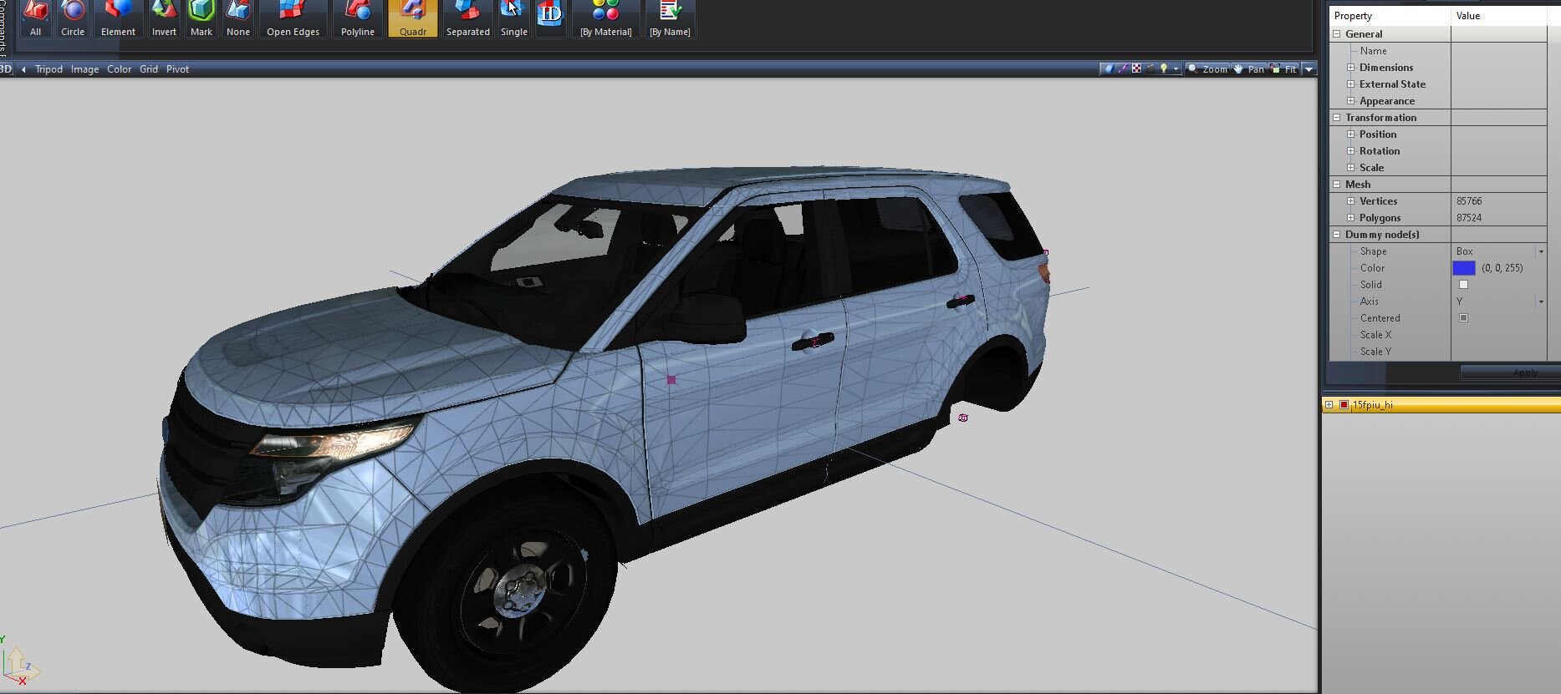
Task: Click the Fit viewport button
Action: [x=1284, y=69]
